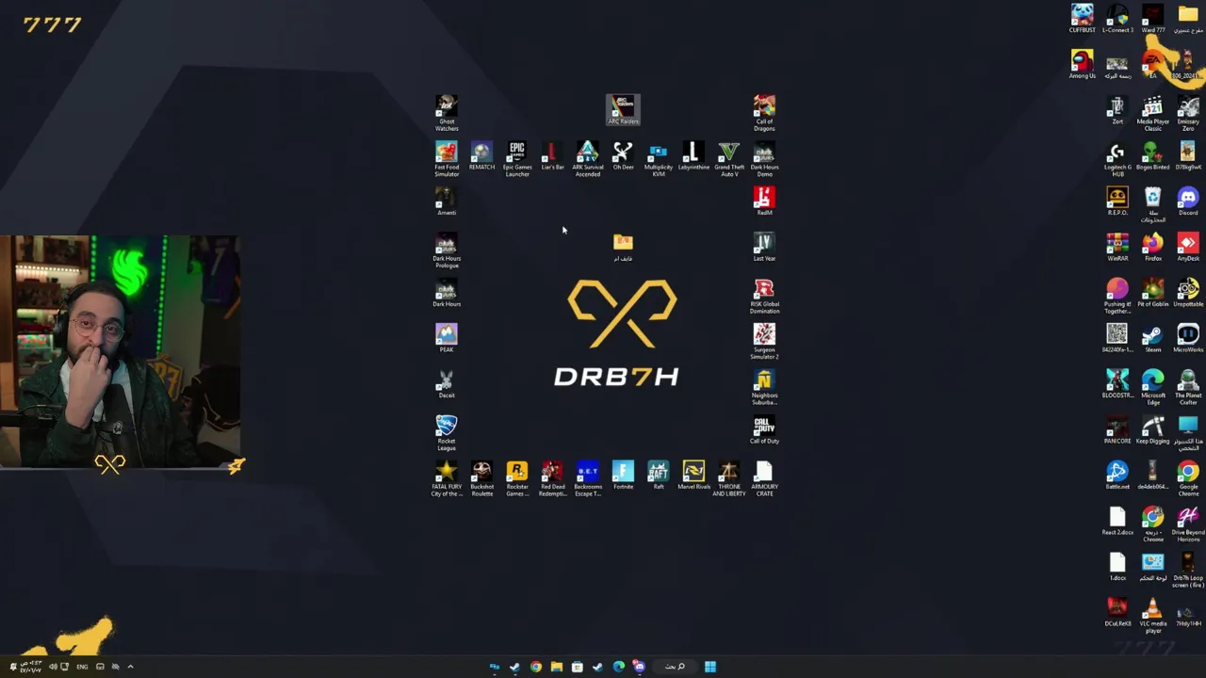Open Epic Games Launcher shortcut

pyautogui.click(x=517, y=159)
